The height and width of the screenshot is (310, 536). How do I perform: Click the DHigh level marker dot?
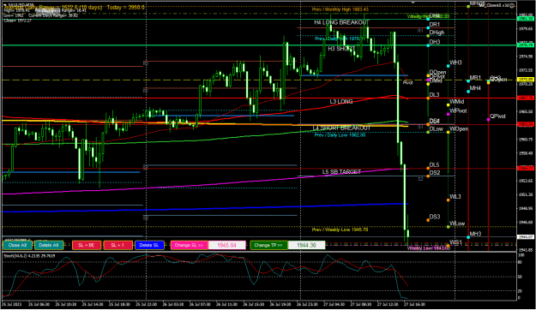pos(428,36)
